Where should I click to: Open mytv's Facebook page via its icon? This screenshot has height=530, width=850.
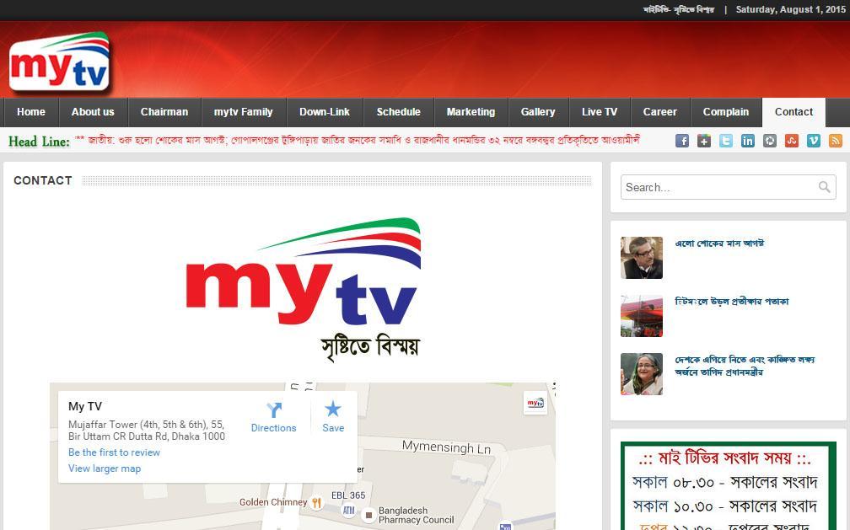683,141
